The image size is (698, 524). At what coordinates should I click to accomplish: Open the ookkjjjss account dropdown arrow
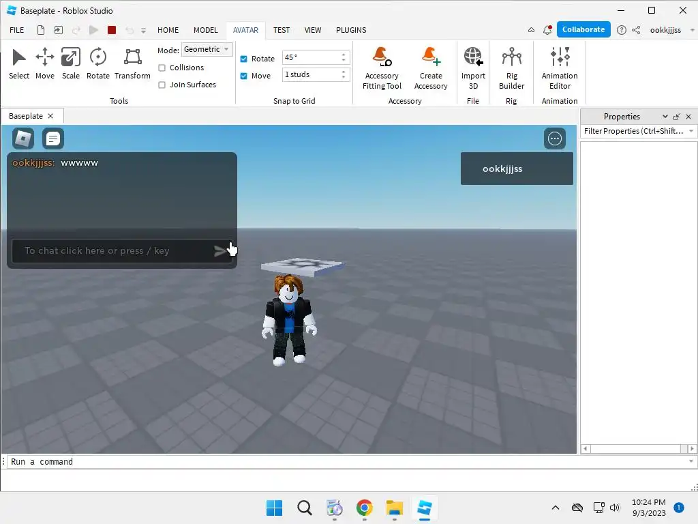pyautogui.click(x=692, y=30)
